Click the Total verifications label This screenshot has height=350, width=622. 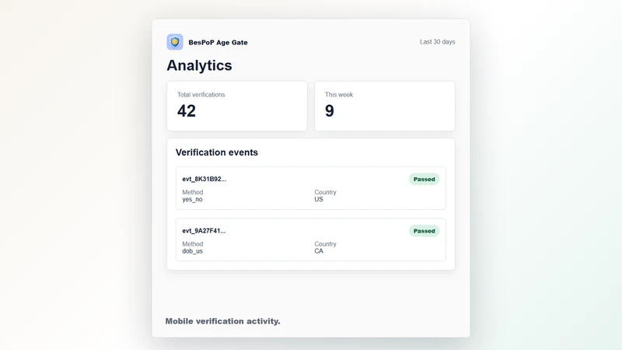click(x=201, y=95)
